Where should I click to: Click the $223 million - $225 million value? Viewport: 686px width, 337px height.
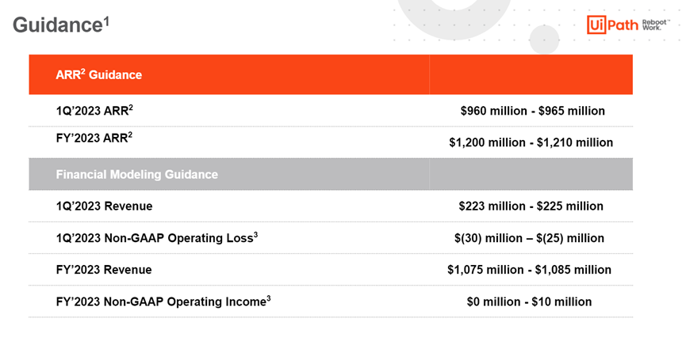pos(531,206)
